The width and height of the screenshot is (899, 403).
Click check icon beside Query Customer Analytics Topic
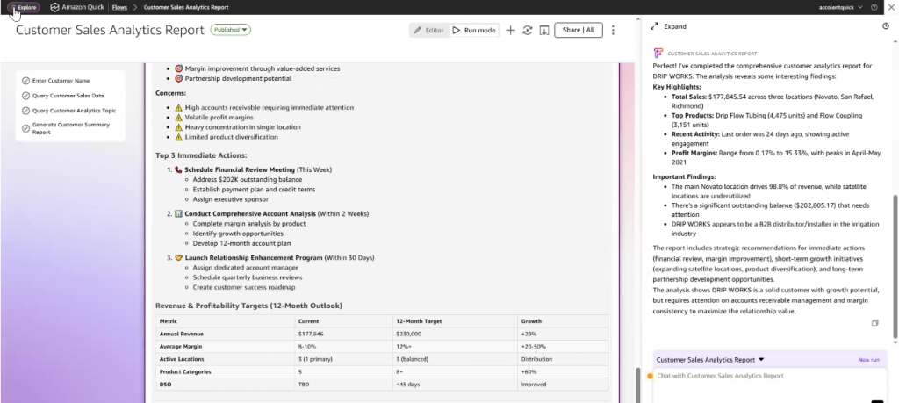click(x=25, y=111)
